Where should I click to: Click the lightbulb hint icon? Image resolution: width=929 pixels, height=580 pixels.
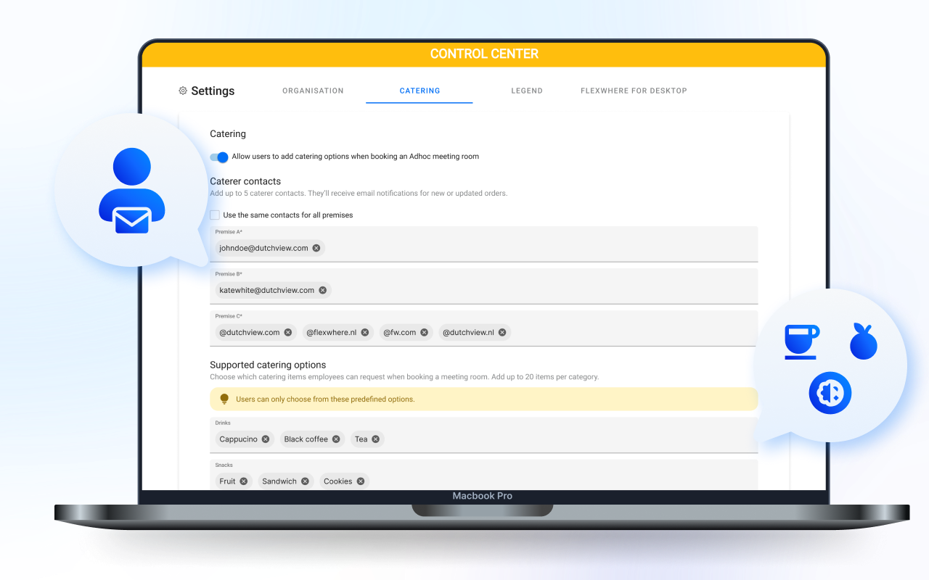point(224,399)
